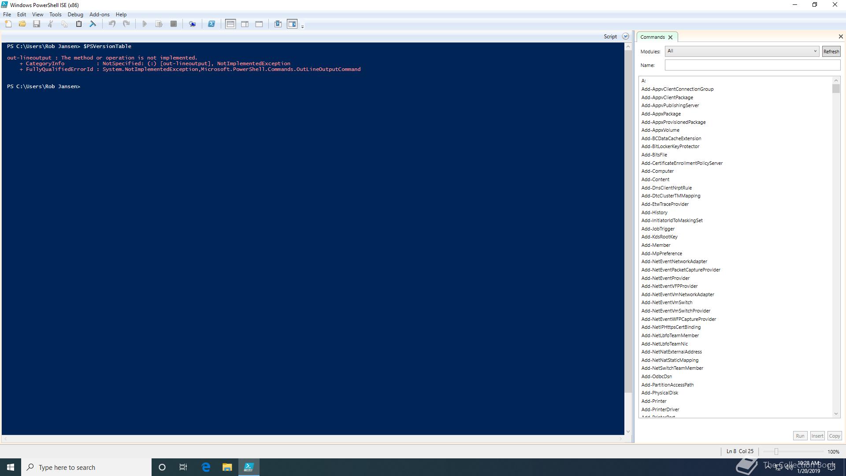Open the Debug menu
Viewport: 846px width, 476px height.
(x=75, y=15)
